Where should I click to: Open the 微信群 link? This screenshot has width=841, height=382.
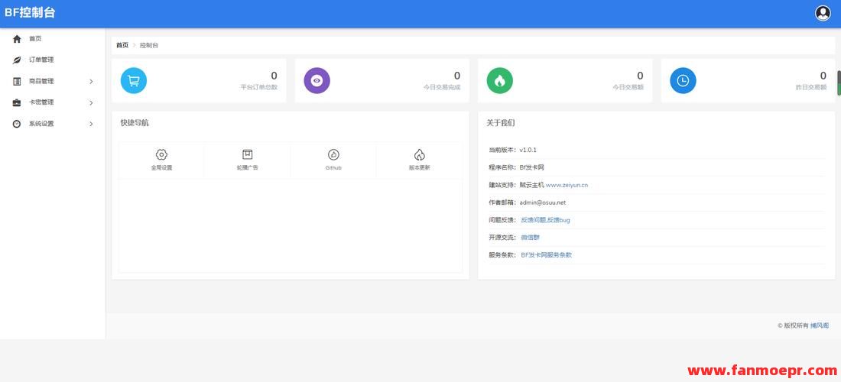tap(530, 238)
